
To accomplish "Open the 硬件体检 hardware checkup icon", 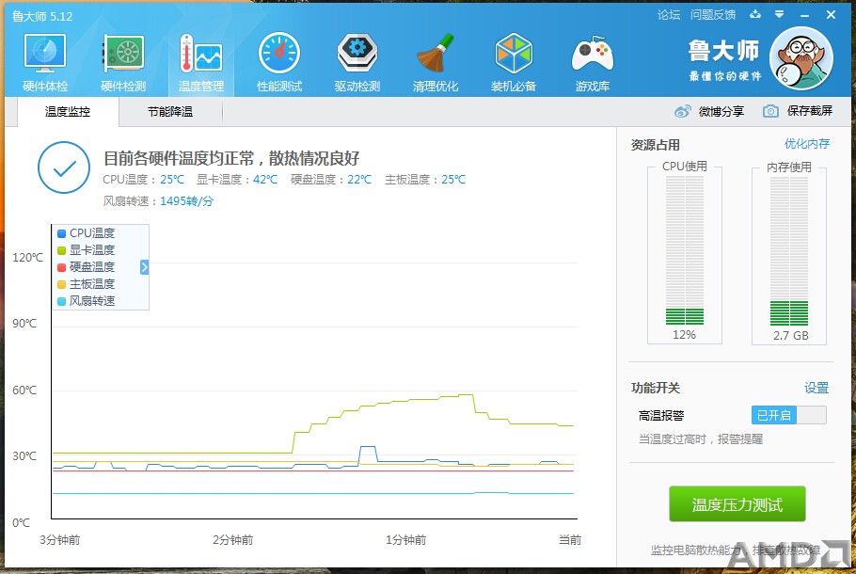I will point(45,54).
